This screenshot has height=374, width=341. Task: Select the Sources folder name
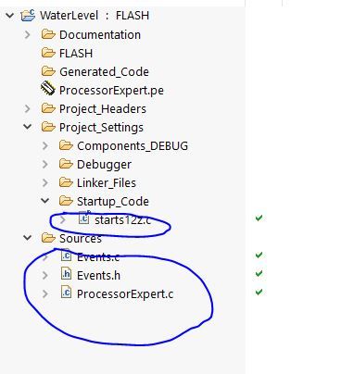81,239
